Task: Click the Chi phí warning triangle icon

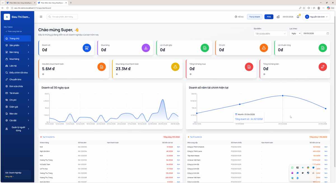Action: 264,48
